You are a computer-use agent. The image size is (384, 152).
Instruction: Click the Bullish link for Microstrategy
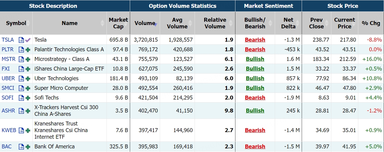click(255, 59)
